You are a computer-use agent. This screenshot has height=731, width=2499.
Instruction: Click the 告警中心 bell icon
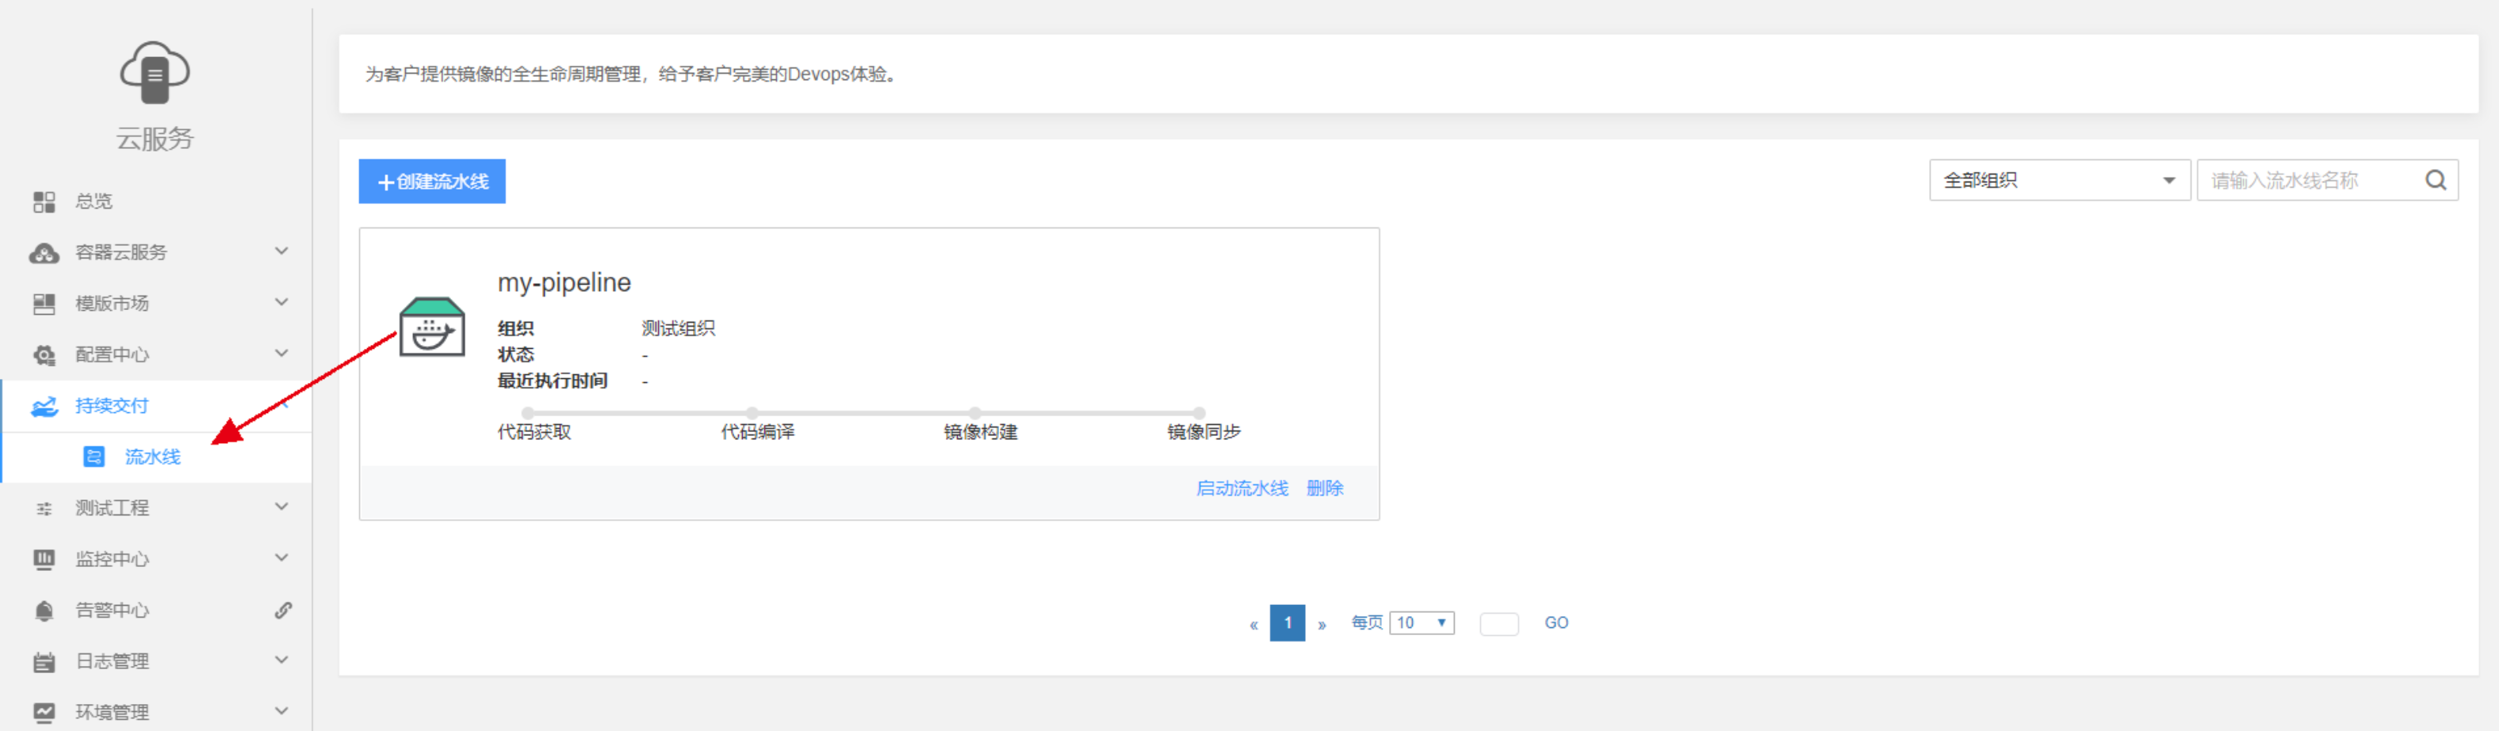pos(44,610)
